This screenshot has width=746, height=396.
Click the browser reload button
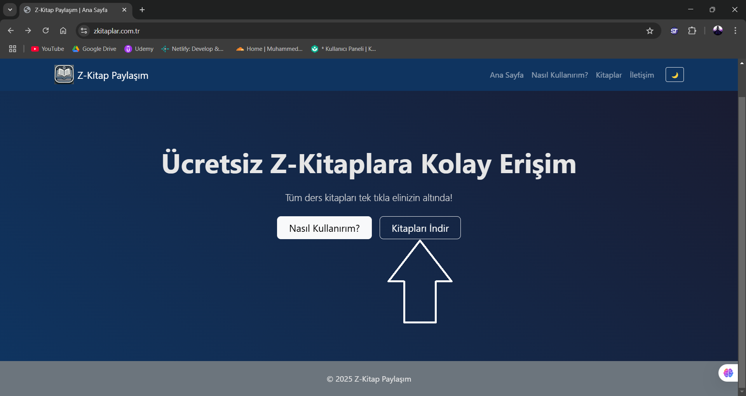[x=45, y=31]
